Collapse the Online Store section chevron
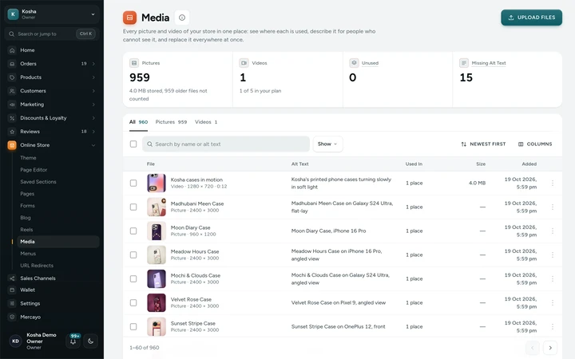Screen dimensions: 575x359 [93, 145]
